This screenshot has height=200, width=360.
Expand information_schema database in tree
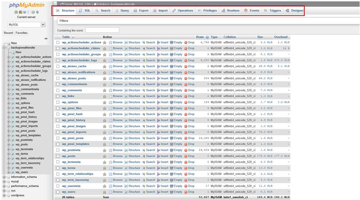(4, 177)
